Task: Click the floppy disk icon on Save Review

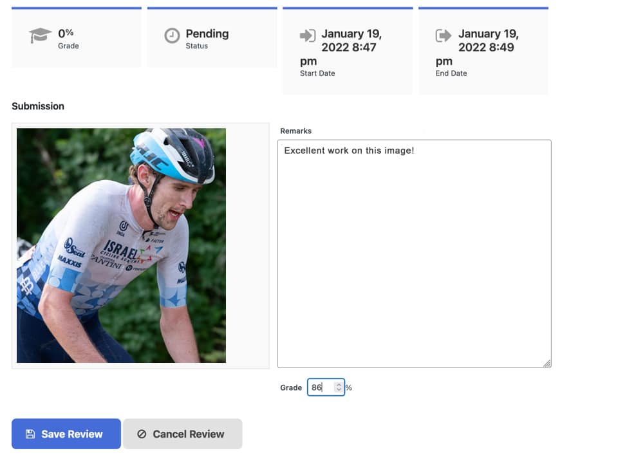Action: coord(30,434)
